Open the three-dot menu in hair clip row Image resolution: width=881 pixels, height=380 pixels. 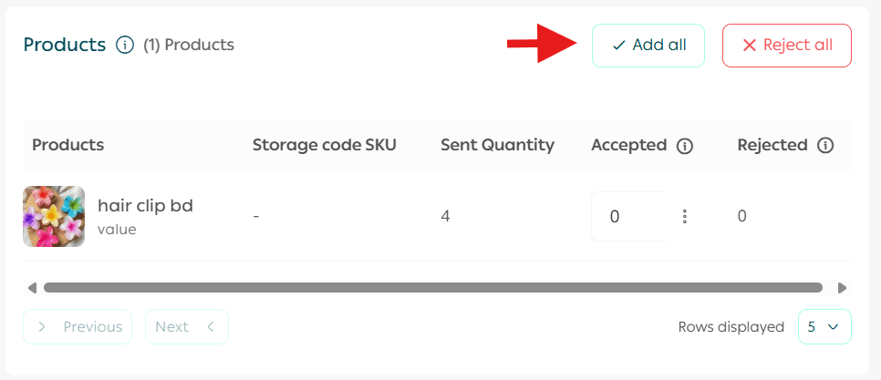point(684,217)
